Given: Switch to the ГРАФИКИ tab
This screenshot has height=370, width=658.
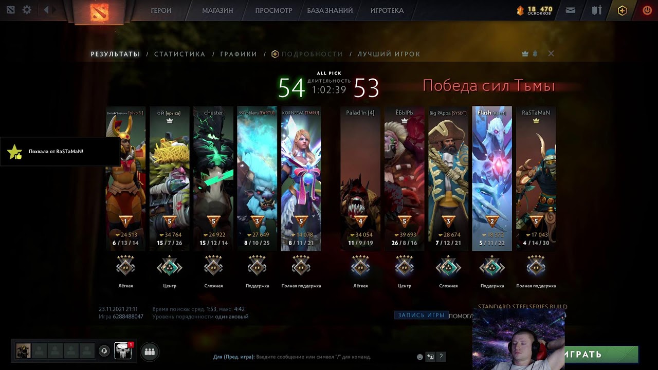Looking at the screenshot, I should (x=239, y=54).
